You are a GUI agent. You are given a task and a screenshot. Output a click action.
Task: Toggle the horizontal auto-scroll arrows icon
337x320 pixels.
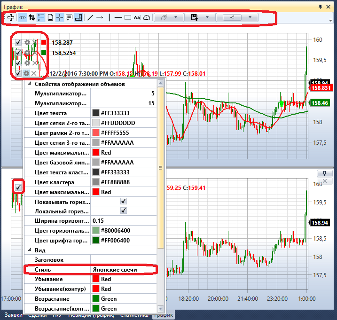(x=23, y=17)
